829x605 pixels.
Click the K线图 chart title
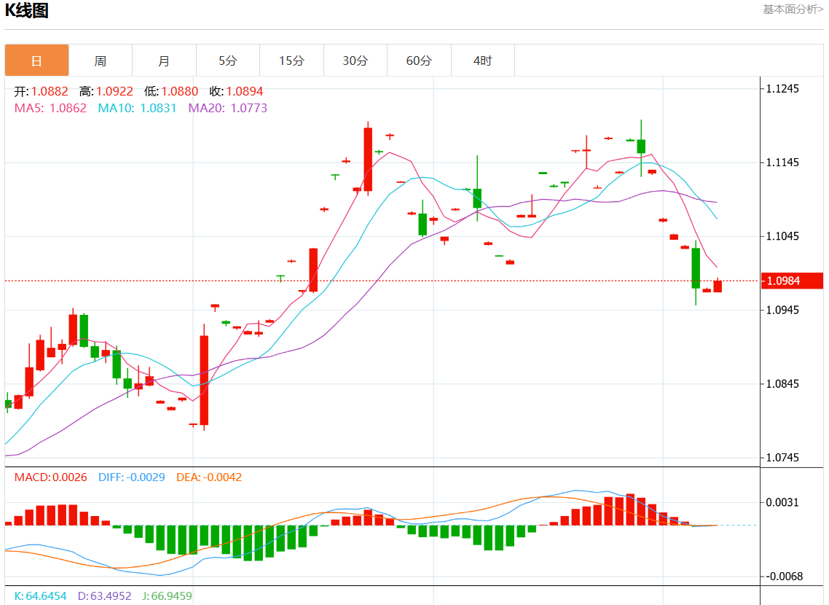[x=26, y=11]
